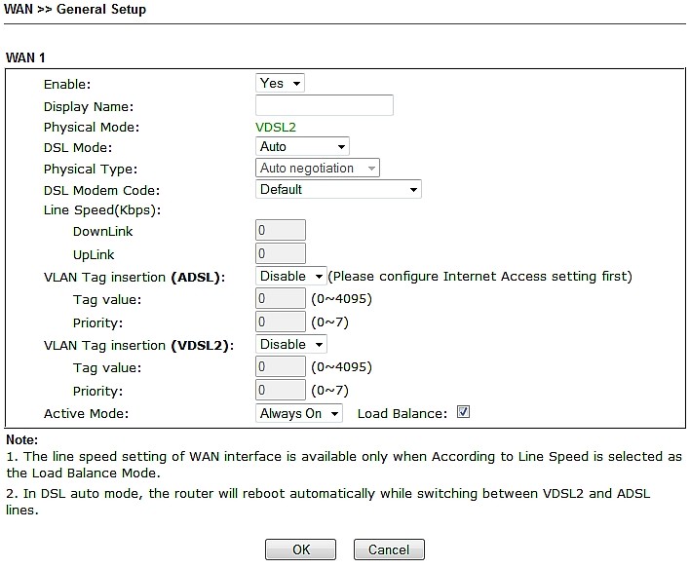Click the ADSL Tag value field

(x=281, y=298)
